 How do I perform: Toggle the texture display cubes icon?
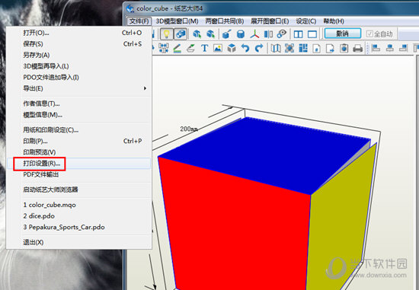click(181, 34)
